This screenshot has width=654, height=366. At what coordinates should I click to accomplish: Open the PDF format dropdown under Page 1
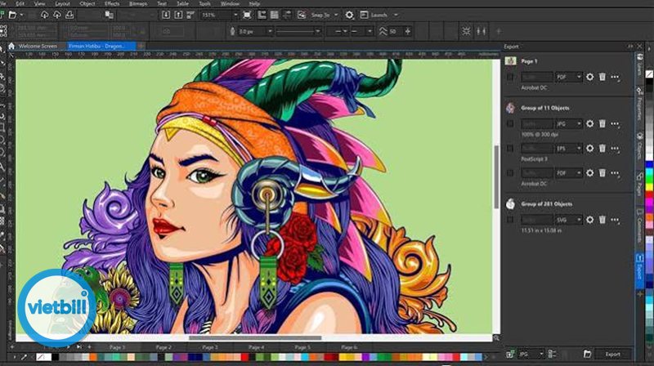(x=568, y=77)
